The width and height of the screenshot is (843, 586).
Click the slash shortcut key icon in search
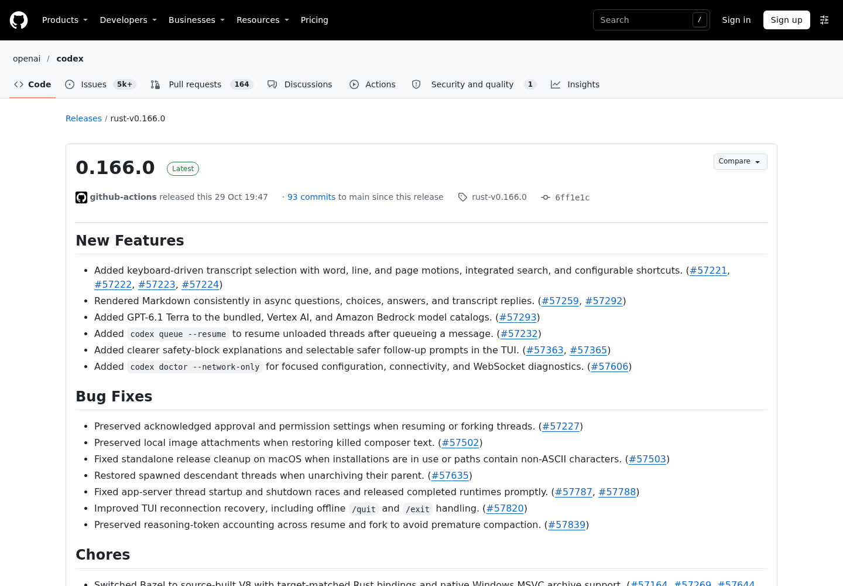click(x=700, y=20)
